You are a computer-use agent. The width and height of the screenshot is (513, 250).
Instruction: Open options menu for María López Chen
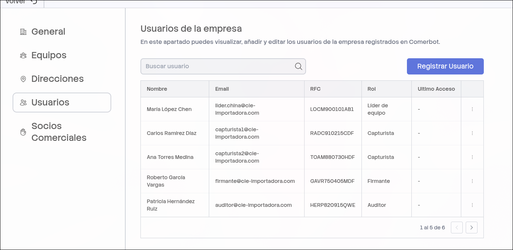point(472,109)
